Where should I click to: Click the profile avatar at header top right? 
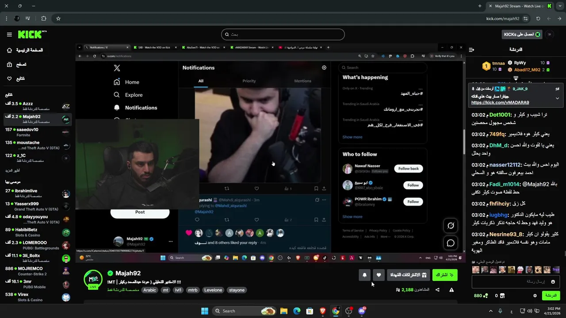click(550, 34)
